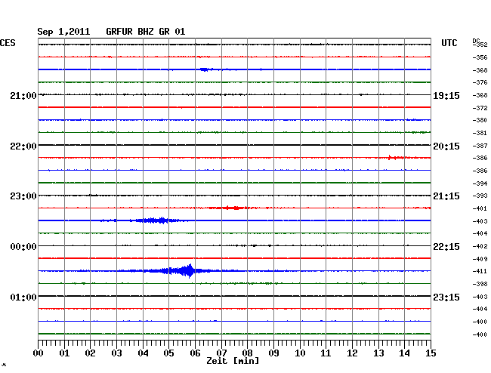
Task: Click the 21:15 UTC time label
Action: pyautogui.click(x=446, y=196)
